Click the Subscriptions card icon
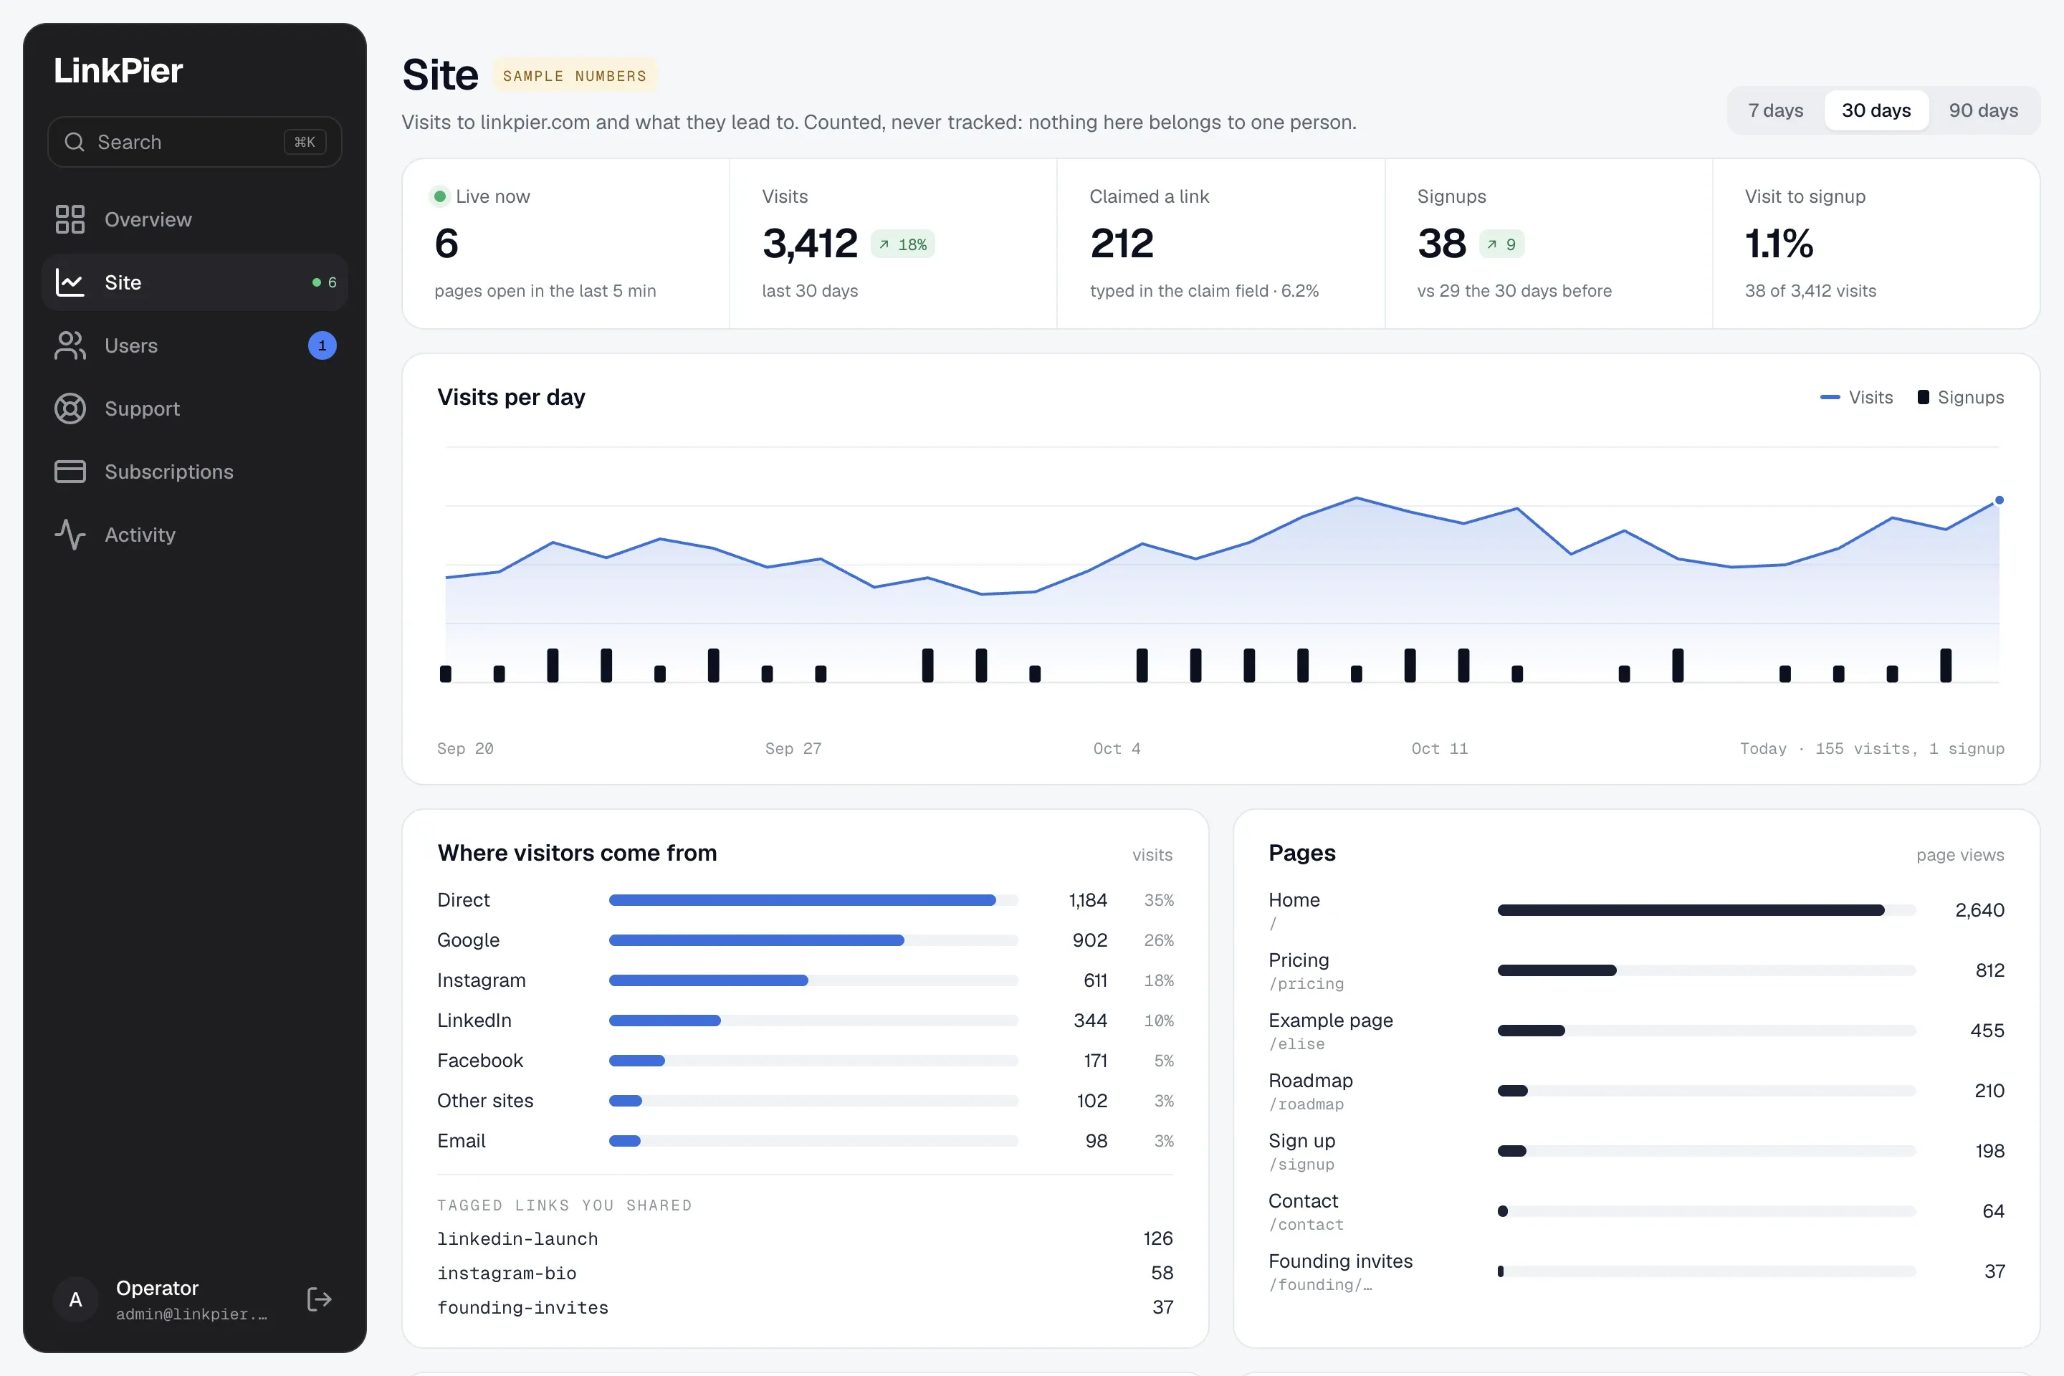 (70, 472)
